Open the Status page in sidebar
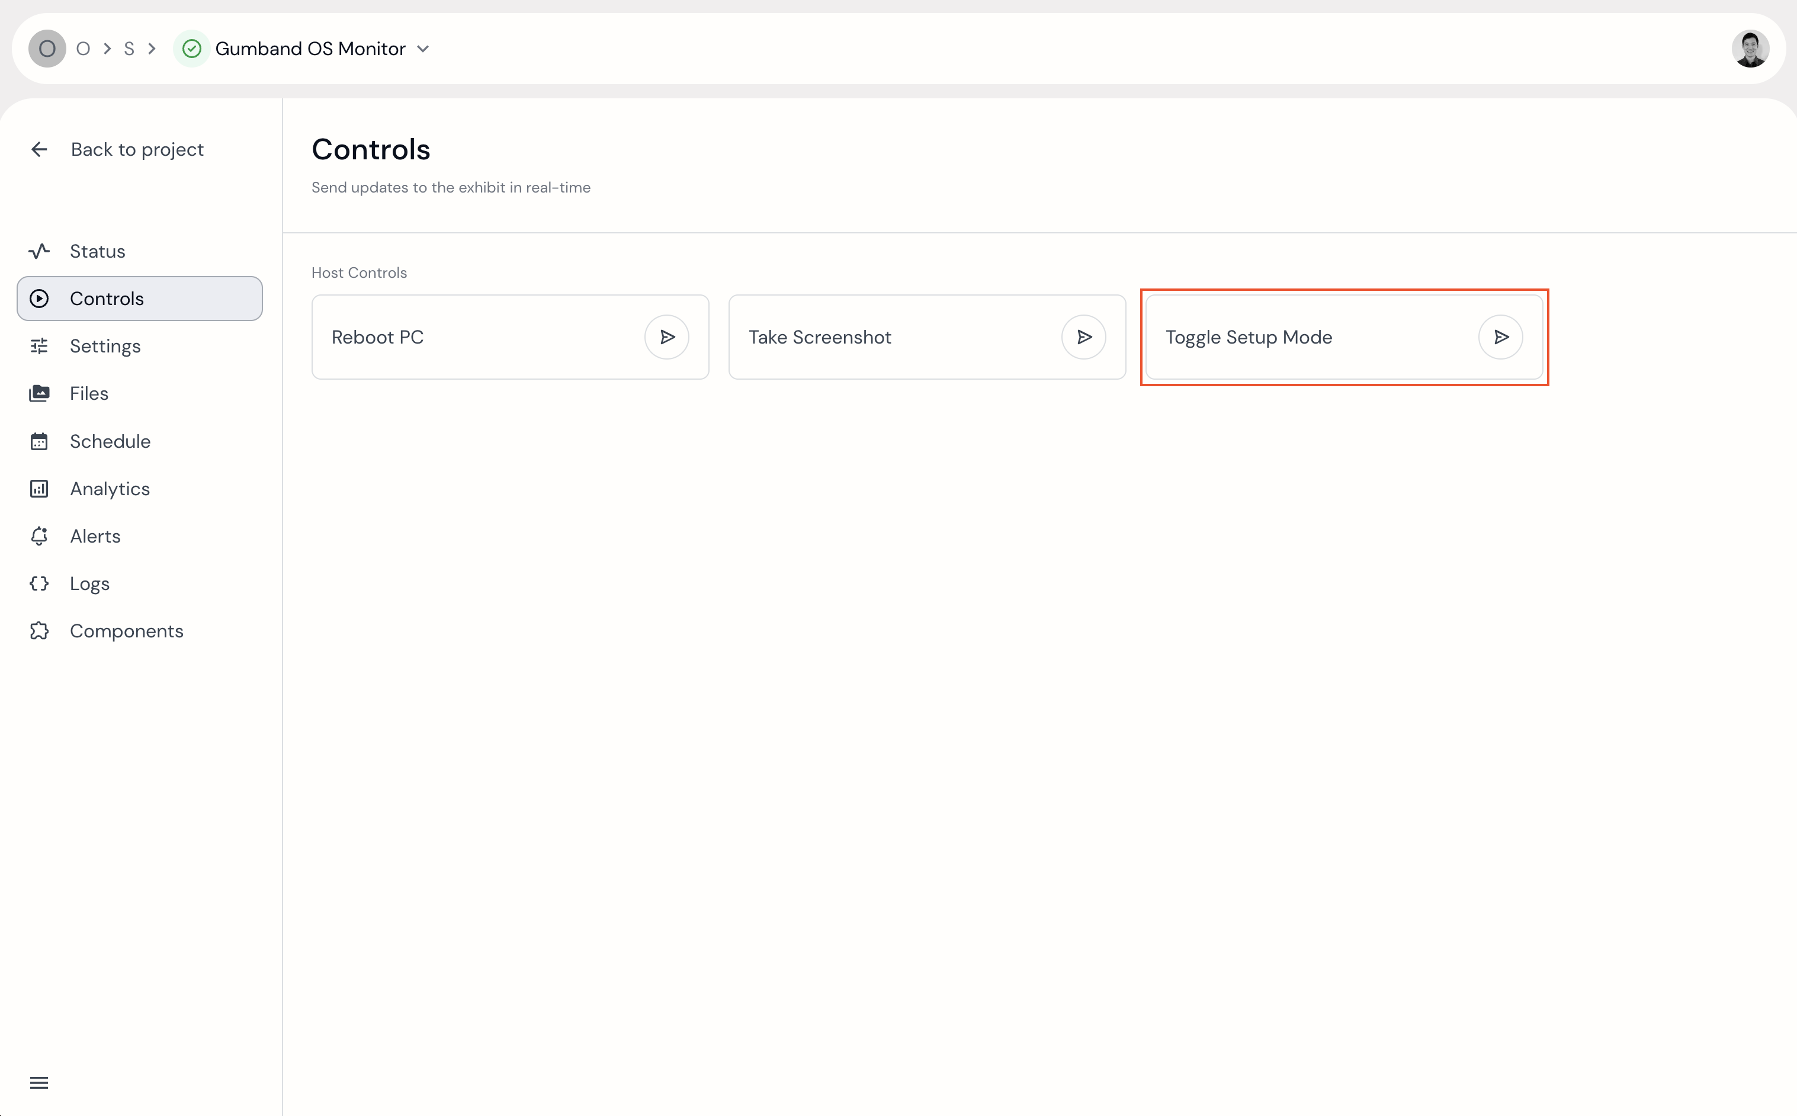Viewport: 1797px width, 1116px height. 97,252
